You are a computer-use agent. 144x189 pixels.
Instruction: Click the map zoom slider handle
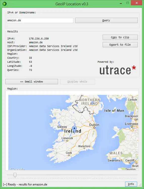click(x=15, y=175)
